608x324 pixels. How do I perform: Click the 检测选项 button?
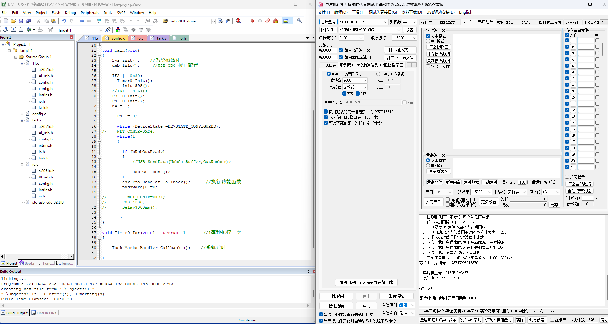click(336, 306)
